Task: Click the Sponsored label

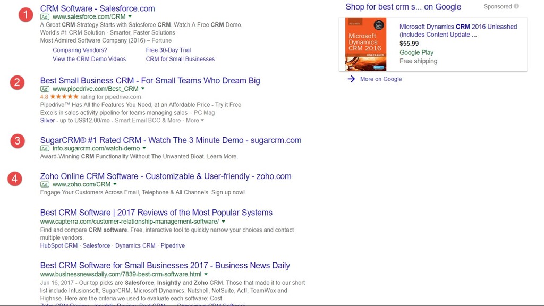Action: click(x=498, y=6)
